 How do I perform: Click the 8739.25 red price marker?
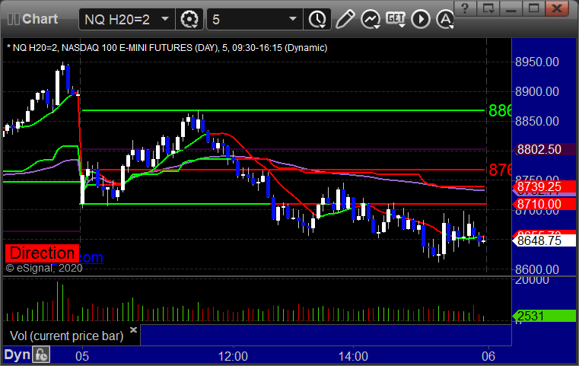pyautogui.click(x=544, y=186)
